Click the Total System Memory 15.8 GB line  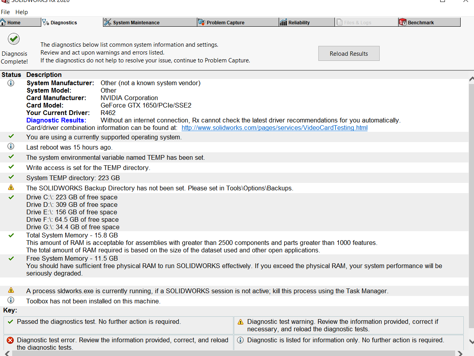click(x=72, y=235)
